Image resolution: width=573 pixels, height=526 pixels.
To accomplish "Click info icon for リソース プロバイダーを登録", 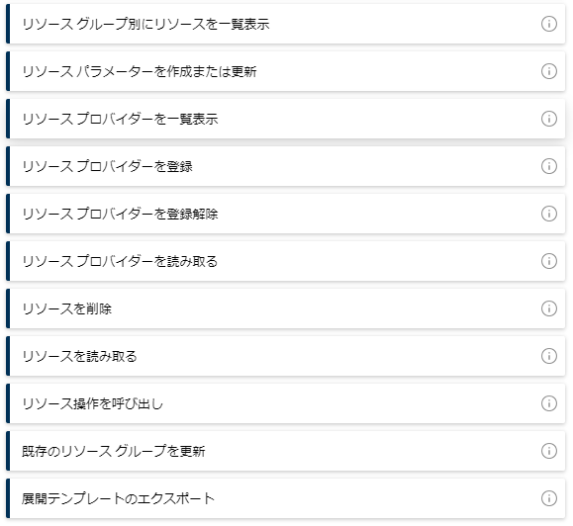I will coord(548,166).
